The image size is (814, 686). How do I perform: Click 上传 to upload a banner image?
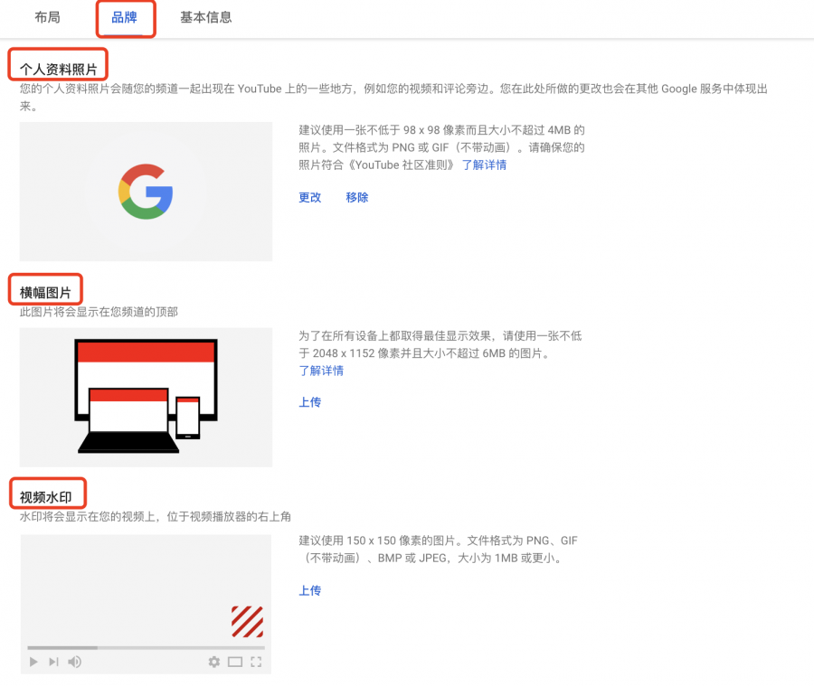click(310, 402)
